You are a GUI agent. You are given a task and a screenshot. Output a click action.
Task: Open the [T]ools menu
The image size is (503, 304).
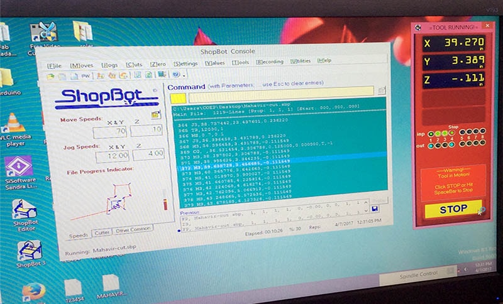point(240,62)
